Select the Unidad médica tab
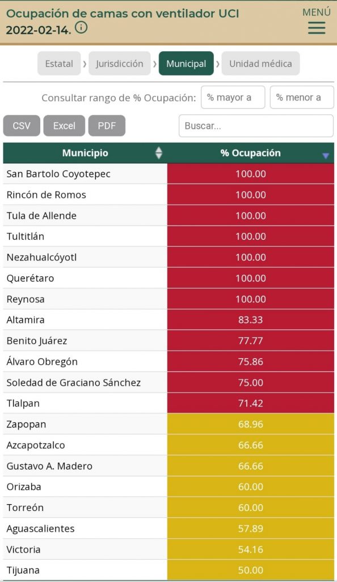The image size is (337, 582). tap(260, 64)
